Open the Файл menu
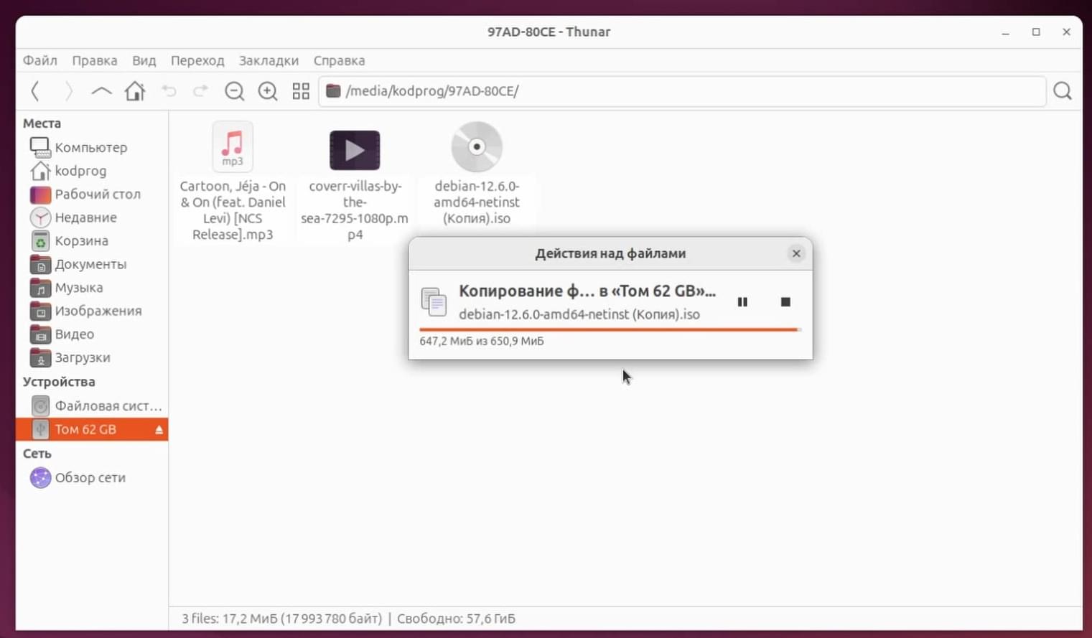This screenshot has width=1092, height=638. click(40, 61)
